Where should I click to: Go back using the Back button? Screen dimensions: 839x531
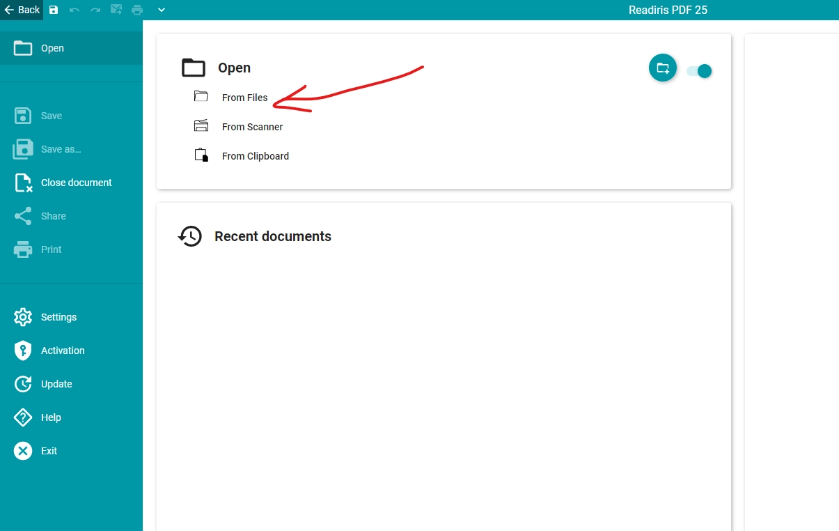click(x=22, y=10)
